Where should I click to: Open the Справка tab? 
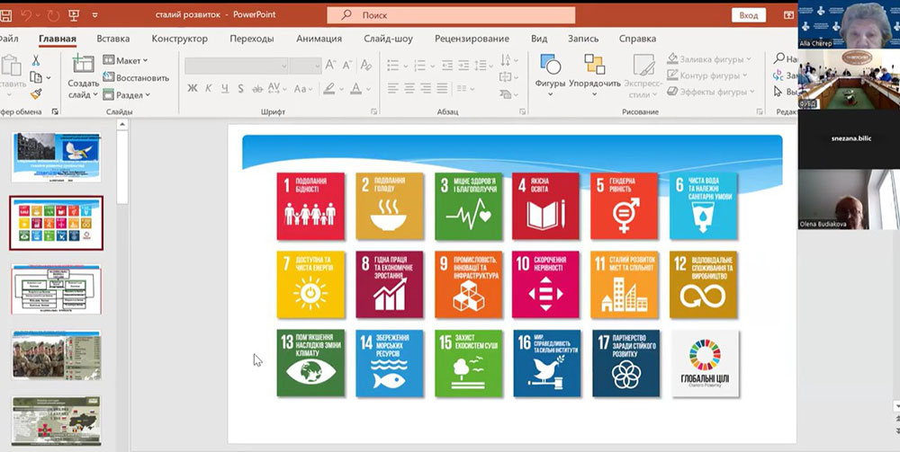point(637,39)
